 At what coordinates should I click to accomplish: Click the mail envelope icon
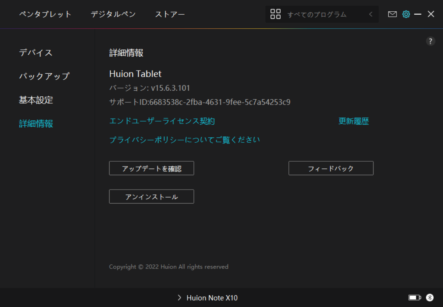392,14
